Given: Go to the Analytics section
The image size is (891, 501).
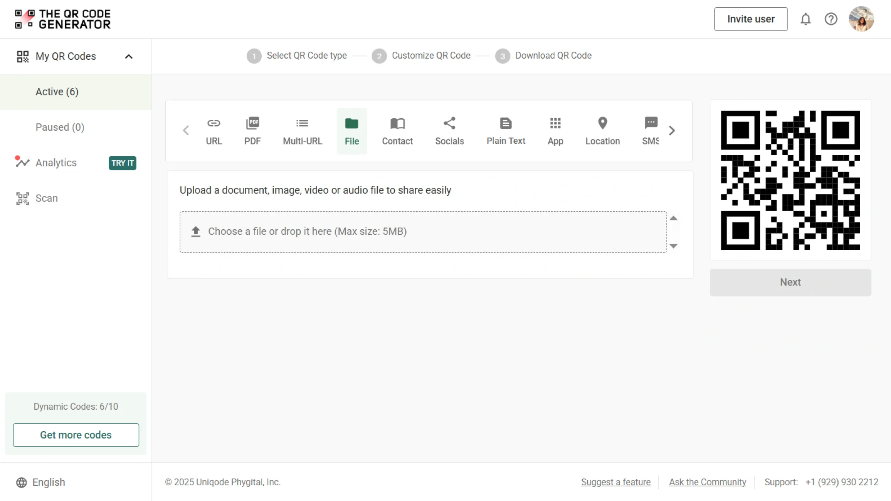Looking at the screenshot, I should 56,163.
